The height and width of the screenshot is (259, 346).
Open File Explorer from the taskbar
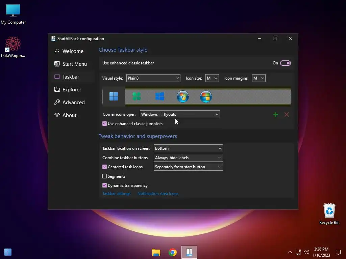156,252
